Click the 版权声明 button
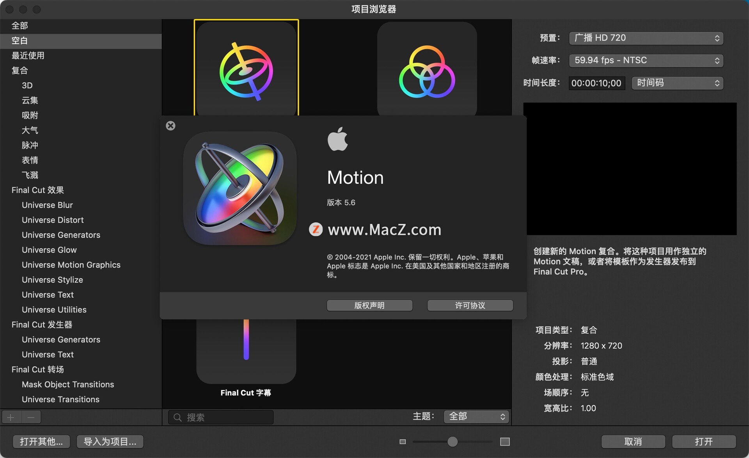Viewport: 749px width, 458px height. pos(369,305)
